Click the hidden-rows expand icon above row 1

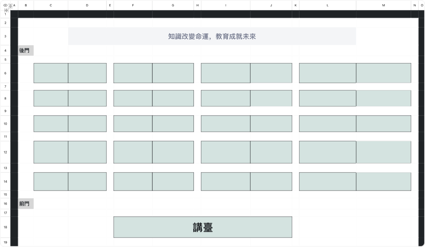point(6,10)
